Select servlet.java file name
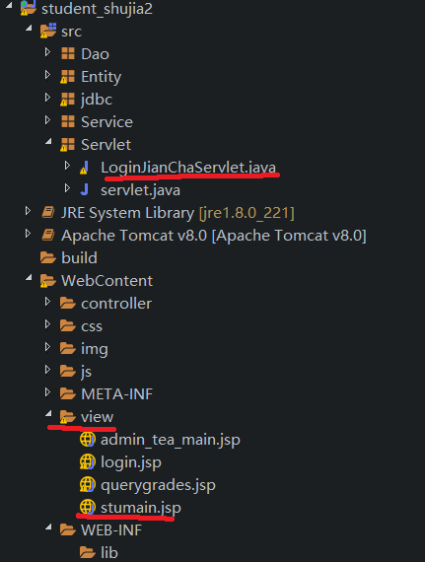 point(140,190)
